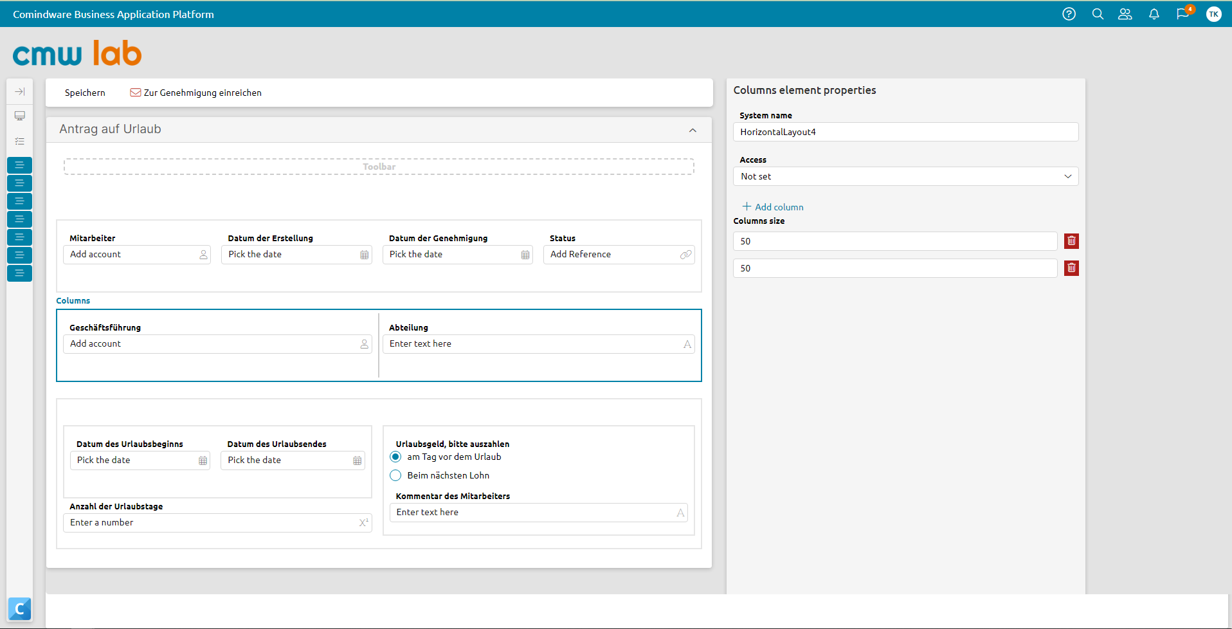Click the Speichern button
The width and height of the screenshot is (1232, 629).
coord(85,93)
